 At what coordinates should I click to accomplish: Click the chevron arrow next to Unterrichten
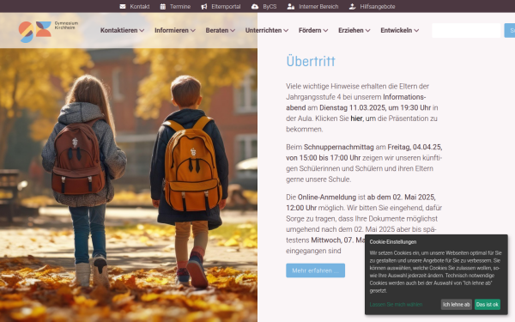point(286,31)
